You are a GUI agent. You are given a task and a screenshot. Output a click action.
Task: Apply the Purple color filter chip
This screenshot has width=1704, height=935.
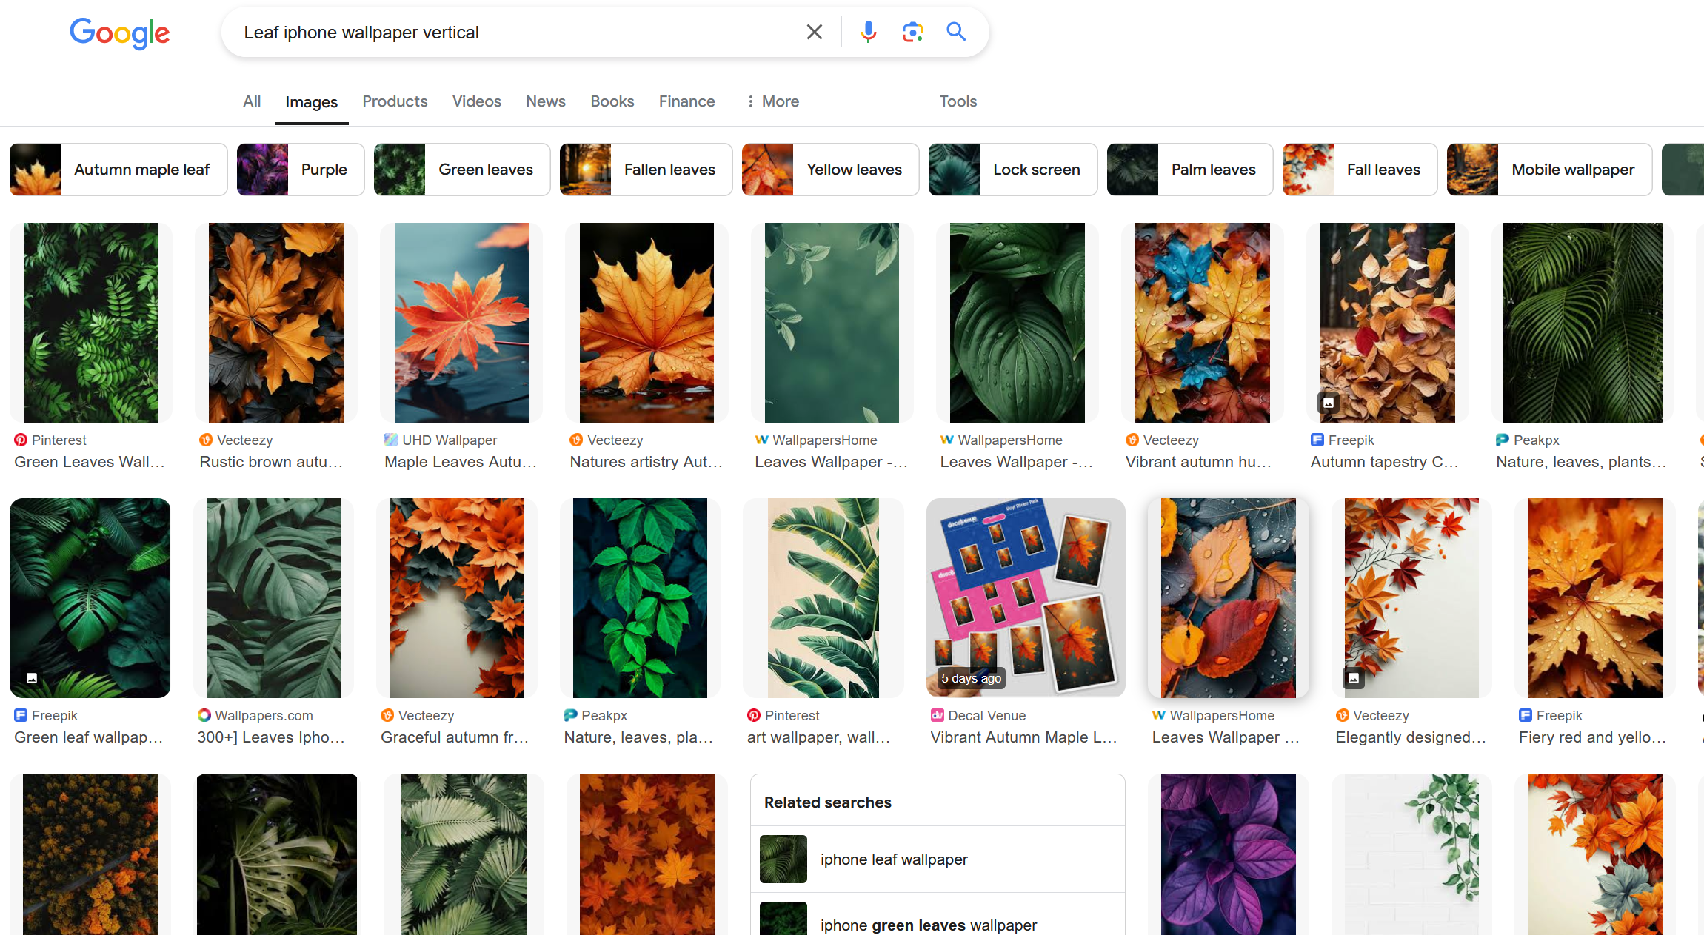[x=301, y=170]
